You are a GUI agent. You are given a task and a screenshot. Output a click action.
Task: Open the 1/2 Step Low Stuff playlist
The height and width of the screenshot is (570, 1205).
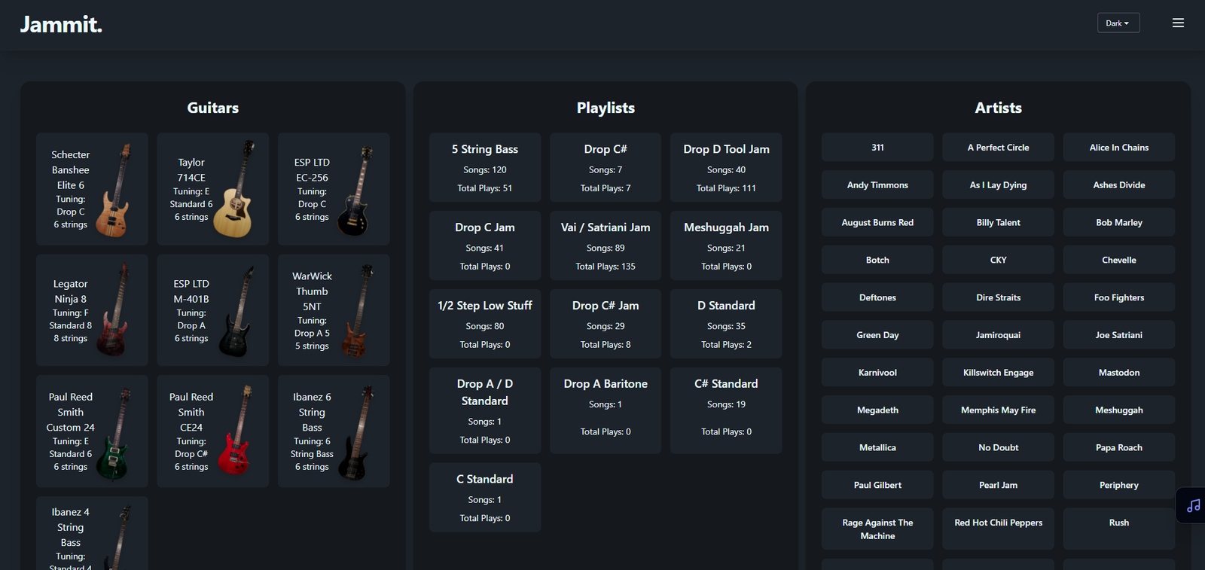click(x=485, y=324)
